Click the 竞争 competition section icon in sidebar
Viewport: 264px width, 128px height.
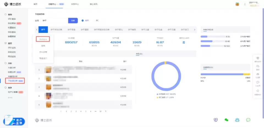[5, 88]
